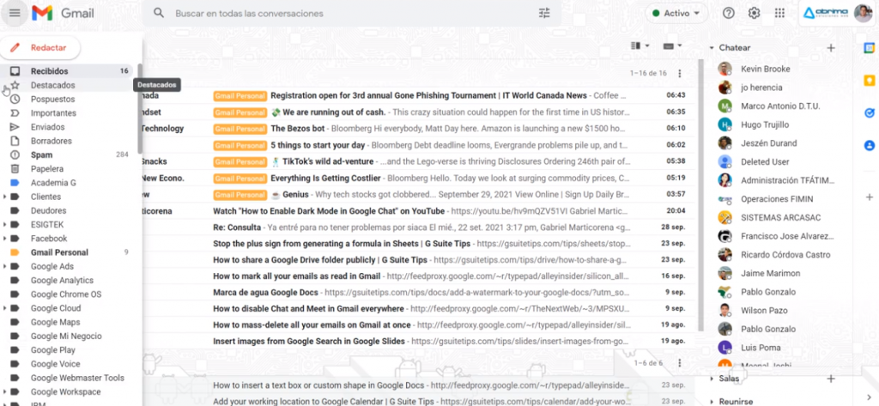Open Contacts in side panel
879x406 pixels.
869,145
